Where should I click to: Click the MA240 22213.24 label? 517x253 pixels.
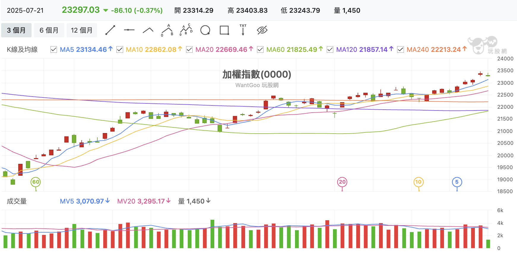[437, 49]
